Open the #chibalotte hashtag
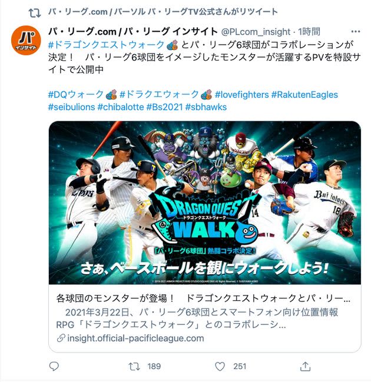 coord(121,107)
